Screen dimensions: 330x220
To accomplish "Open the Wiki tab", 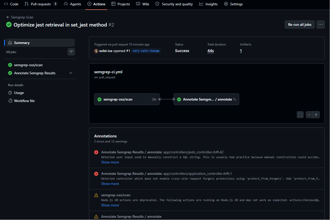I will [143, 4].
